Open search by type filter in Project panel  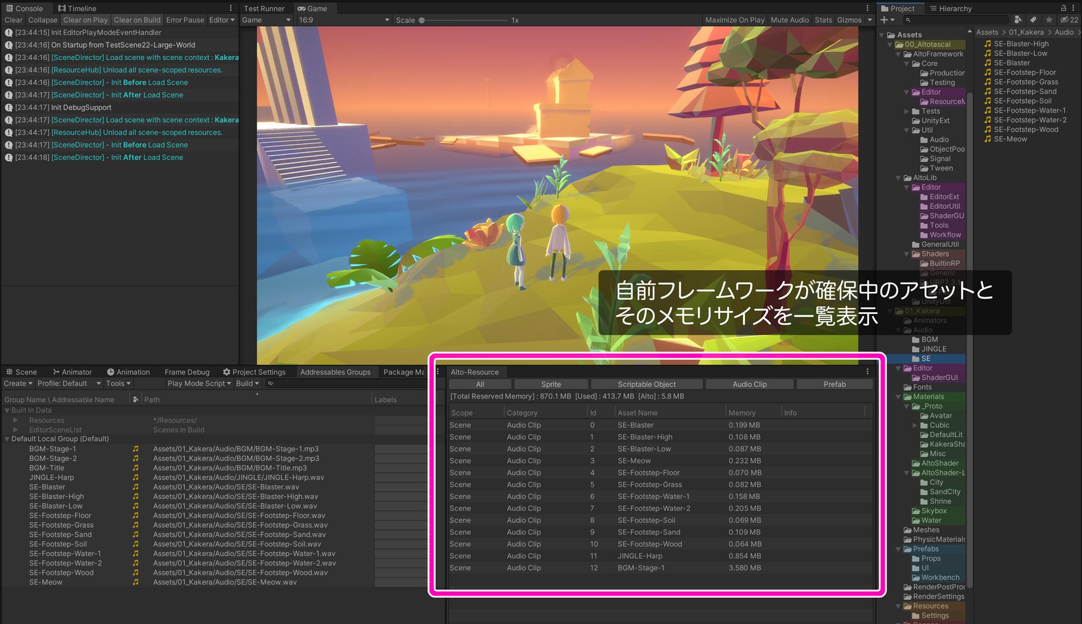[1018, 20]
